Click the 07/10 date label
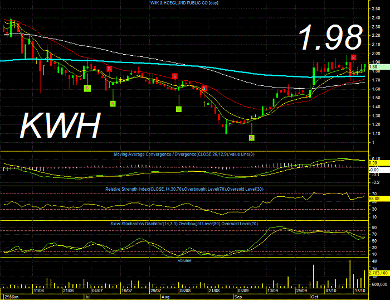Screen dimensions: 390x300 coord(331,291)
